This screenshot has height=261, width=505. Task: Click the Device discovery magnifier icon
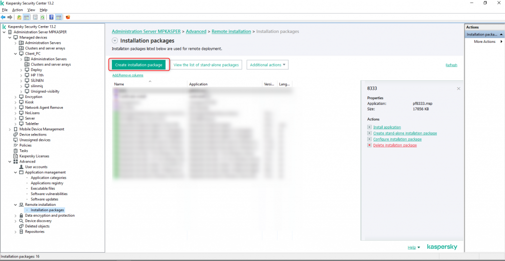pos(21,221)
